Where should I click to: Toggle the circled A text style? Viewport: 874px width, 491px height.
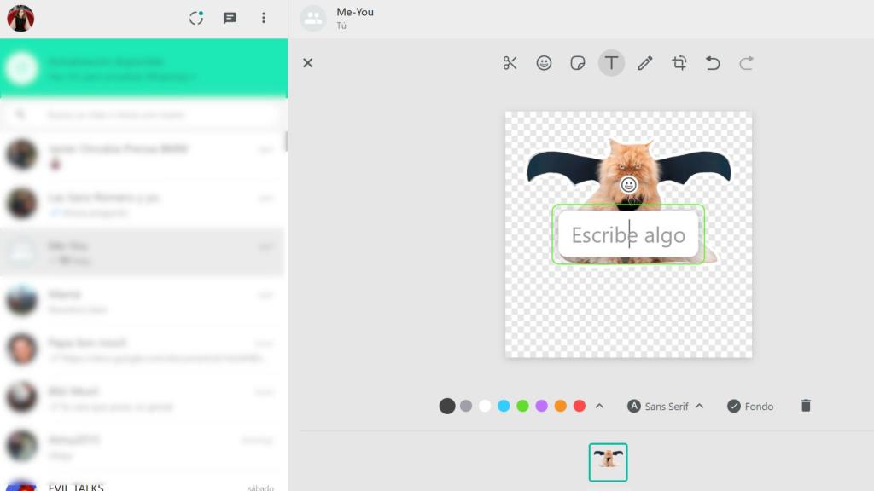(632, 407)
